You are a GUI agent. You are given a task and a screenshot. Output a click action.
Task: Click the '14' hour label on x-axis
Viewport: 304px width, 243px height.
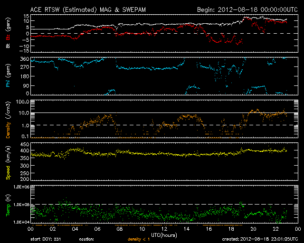click(187, 229)
